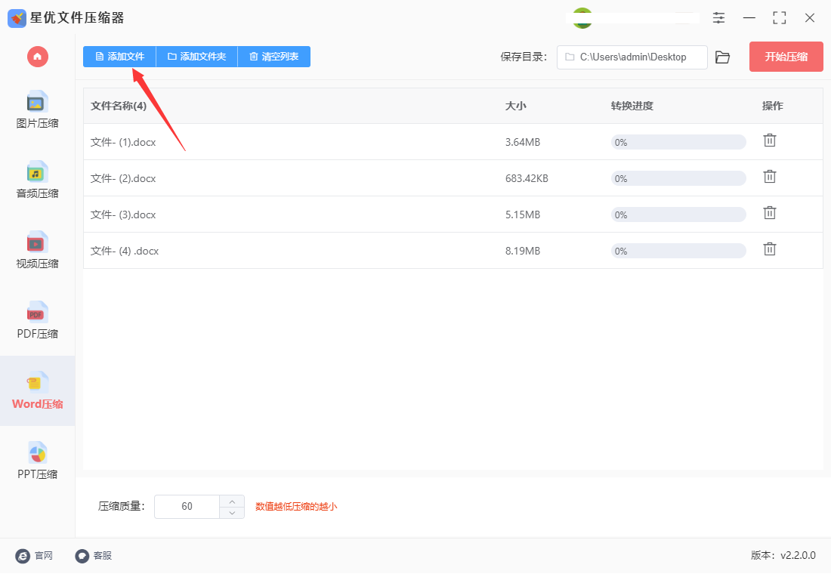Click the 大小 column header
Image resolution: width=831 pixels, height=574 pixels.
click(515, 106)
